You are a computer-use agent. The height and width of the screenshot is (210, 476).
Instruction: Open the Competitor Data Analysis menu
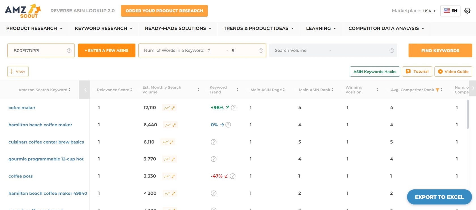tap(386, 29)
